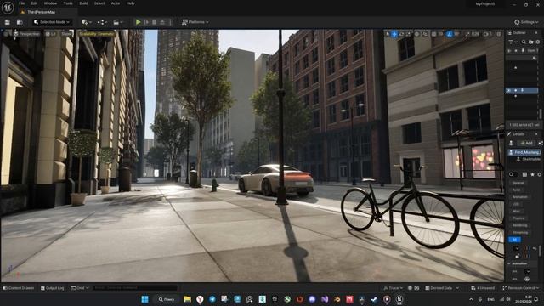
Task: Click the content browse icon next to Save
Action: [20, 22]
